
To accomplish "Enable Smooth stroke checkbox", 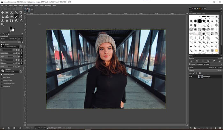I will pyautogui.click(x=2, y=80).
